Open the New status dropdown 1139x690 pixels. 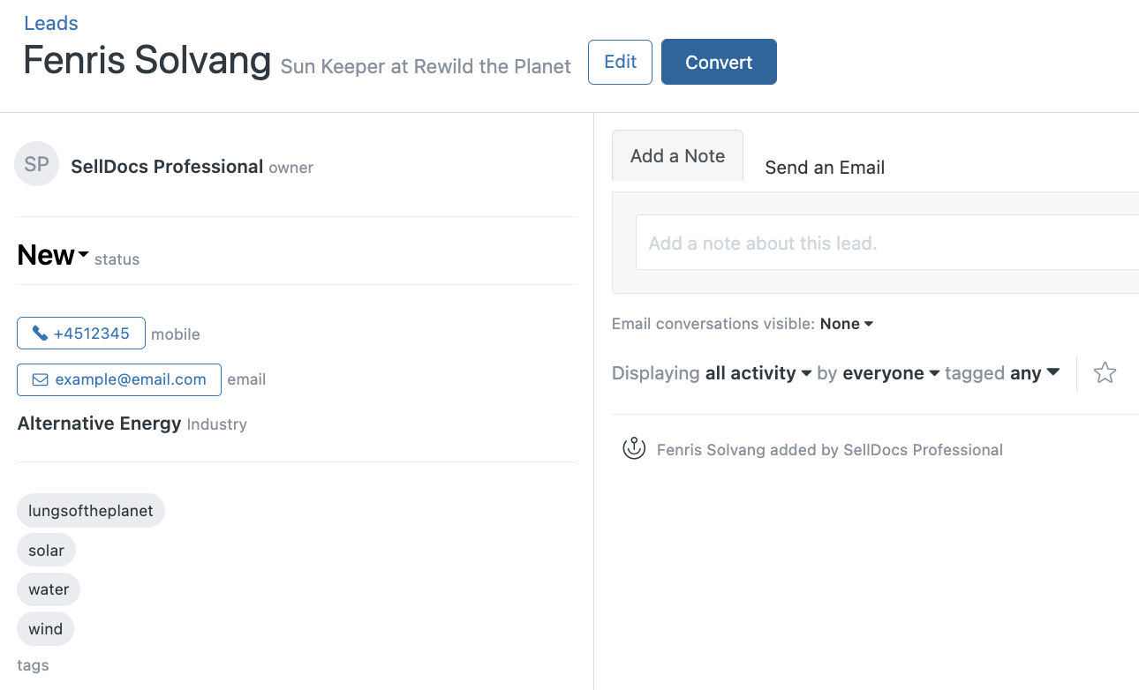[x=53, y=255]
